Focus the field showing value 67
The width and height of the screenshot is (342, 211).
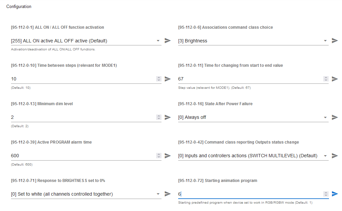tap(250, 79)
